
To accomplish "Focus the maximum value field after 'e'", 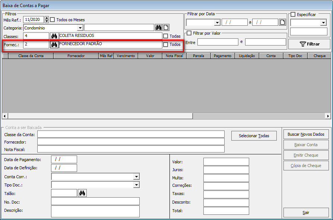I will [x=266, y=42].
